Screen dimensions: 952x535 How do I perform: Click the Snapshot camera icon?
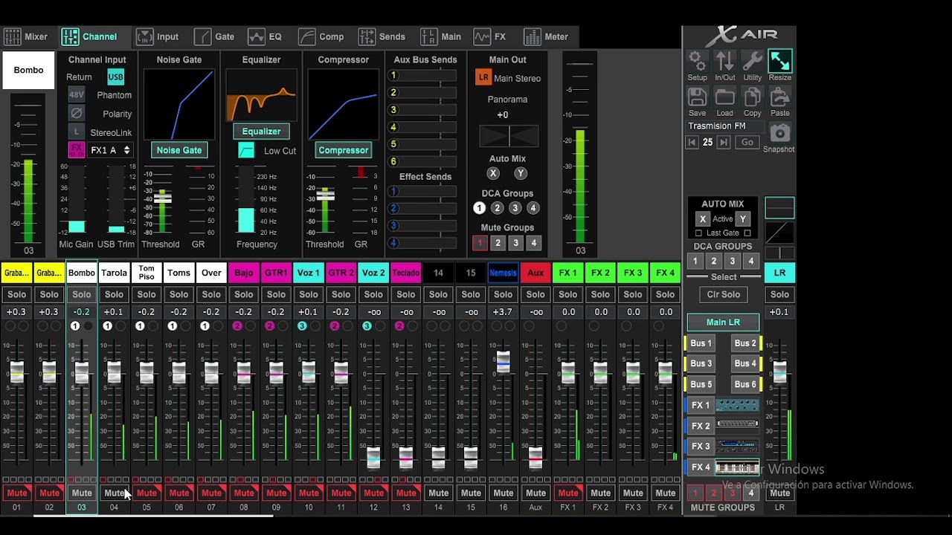pos(779,133)
